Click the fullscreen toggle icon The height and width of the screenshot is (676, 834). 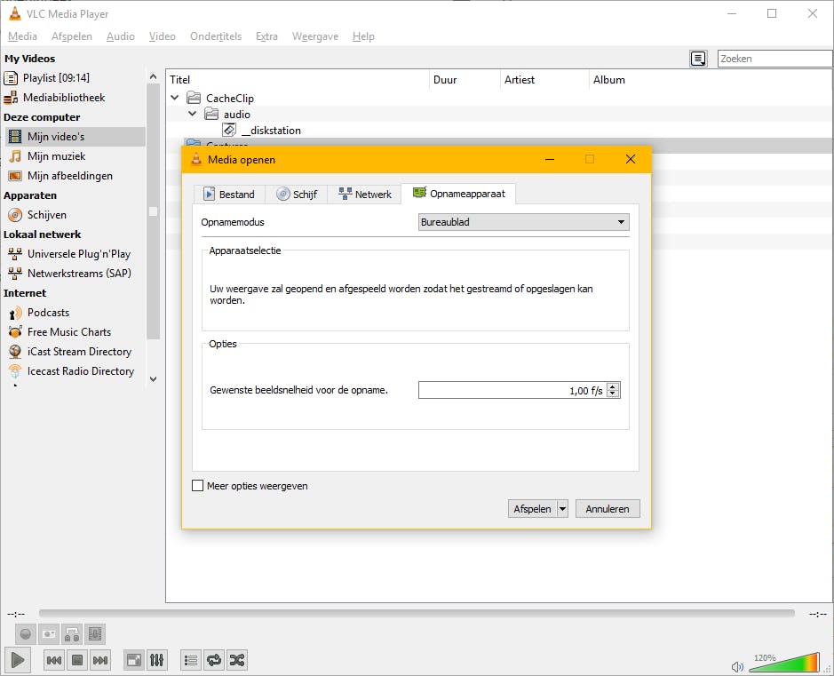(x=134, y=660)
